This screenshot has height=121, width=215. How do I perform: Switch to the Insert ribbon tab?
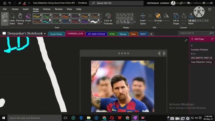[26, 9]
